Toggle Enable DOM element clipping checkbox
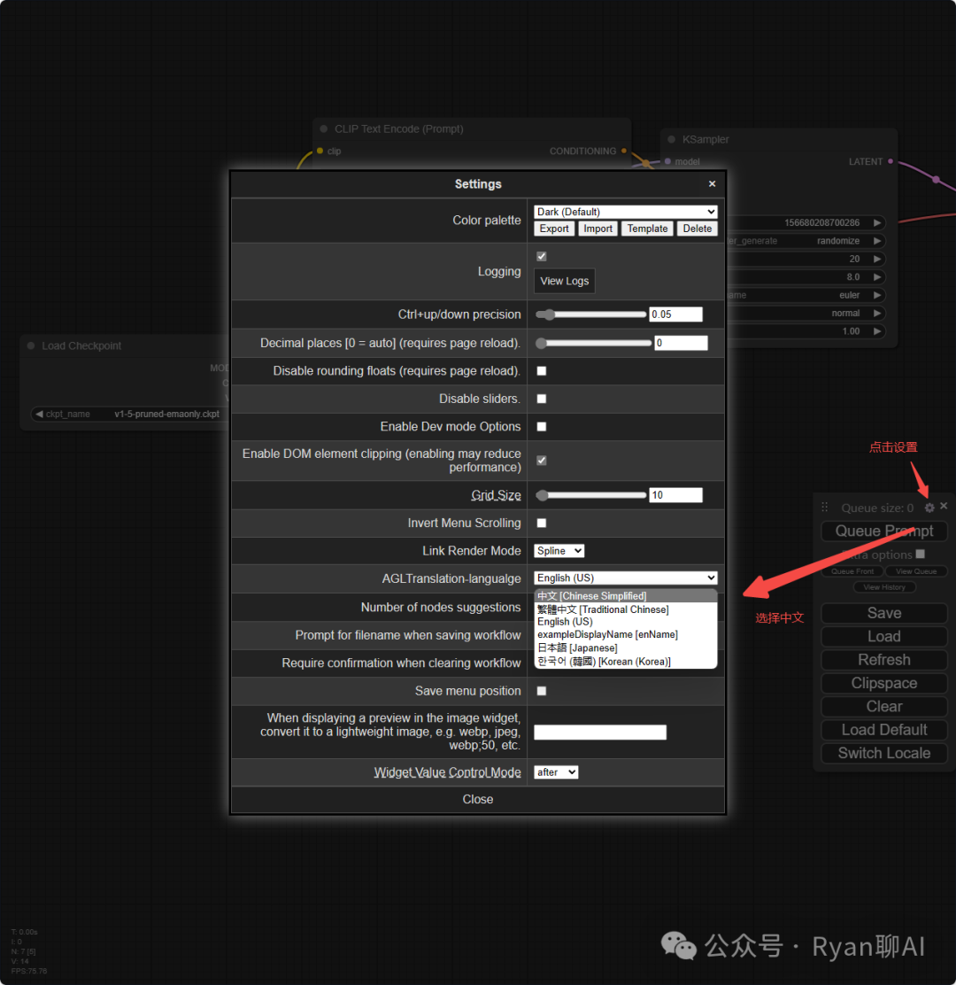 (x=542, y=461)
